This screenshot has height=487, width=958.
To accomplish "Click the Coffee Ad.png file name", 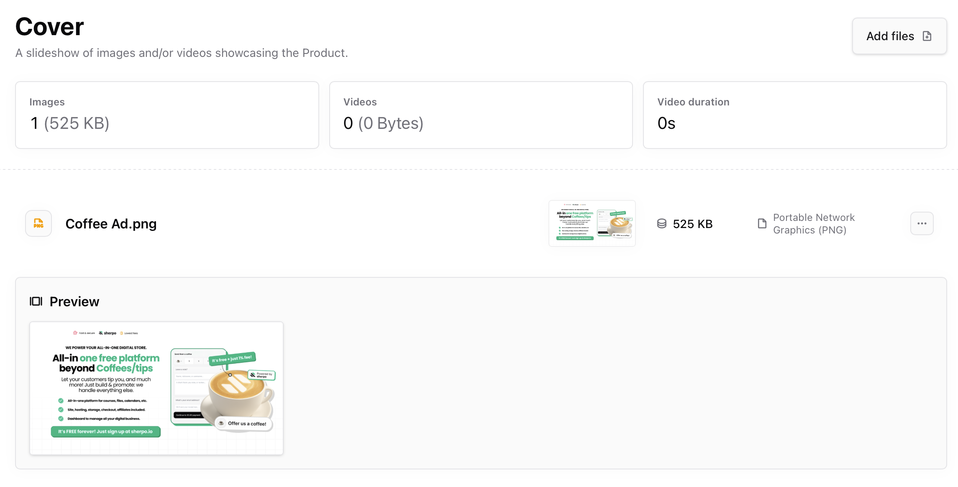I will [111, 224].
